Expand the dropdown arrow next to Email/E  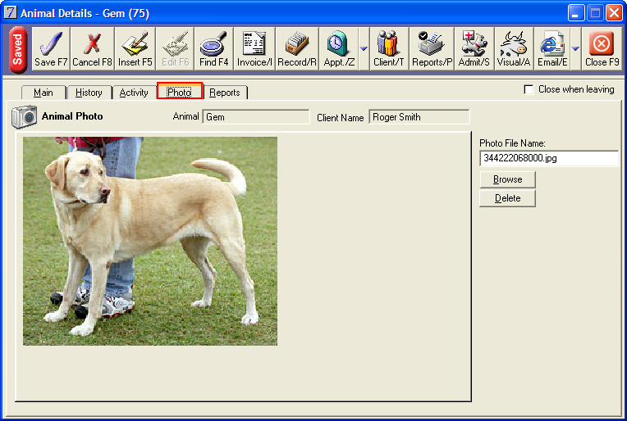(575, 48)
